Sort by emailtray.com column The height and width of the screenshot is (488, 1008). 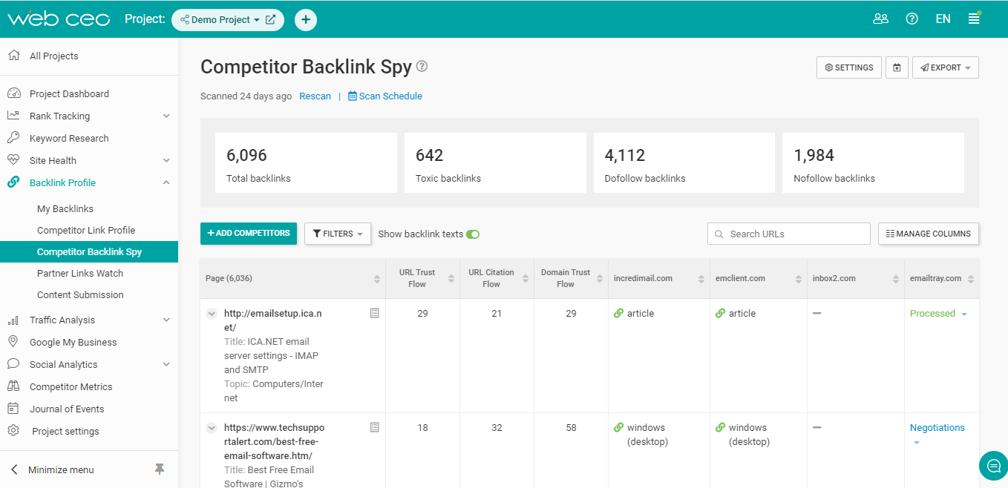(x=971, y=279)
